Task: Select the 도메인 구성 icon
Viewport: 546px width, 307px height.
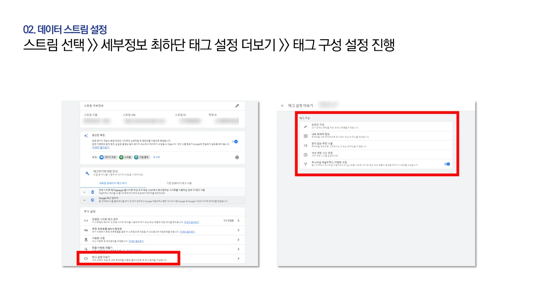Action: (x=306, y=126)
